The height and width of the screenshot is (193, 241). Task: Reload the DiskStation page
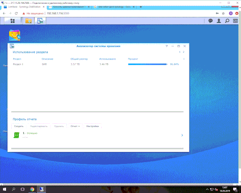pyautogui.click(x=16, y=14)
